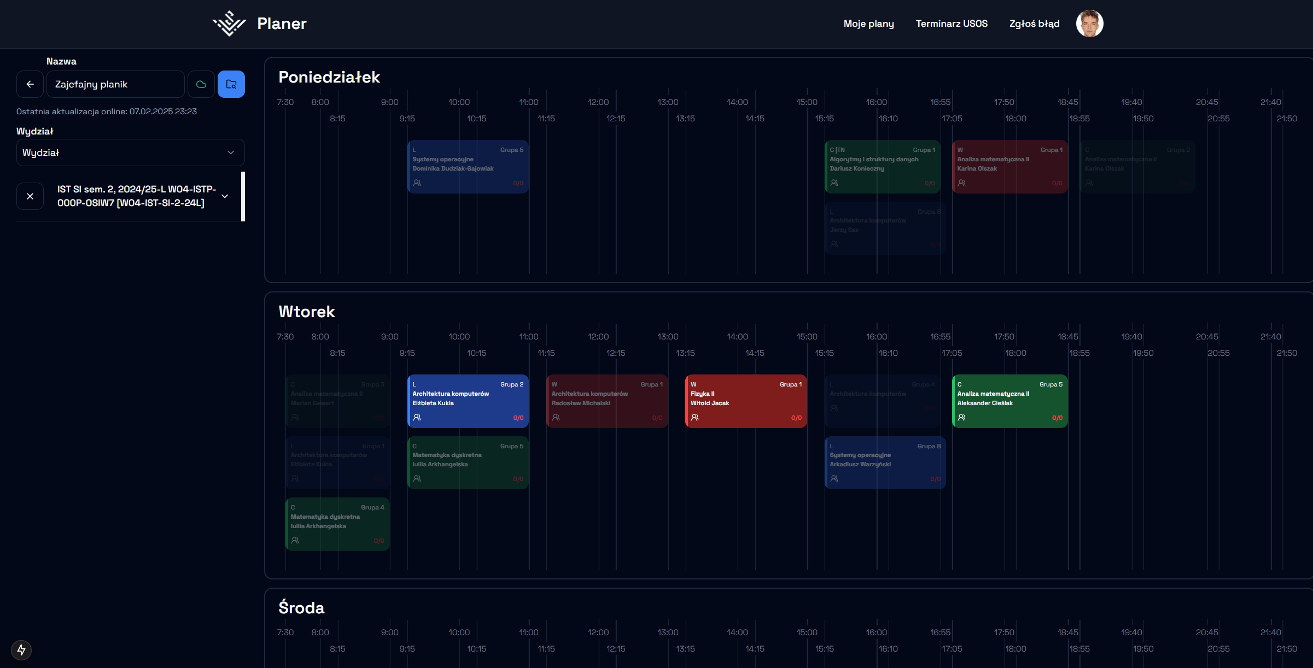The image size is (1313, 668).
Task: Remove the IST SI sem. 2 registration
Action: tap(30, 196)
